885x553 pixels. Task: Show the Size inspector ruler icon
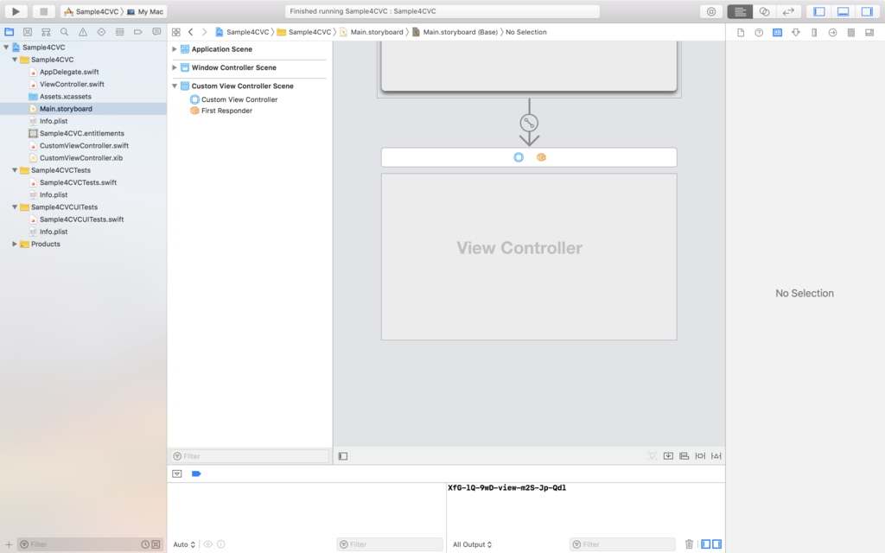click(x=814, y=33)
